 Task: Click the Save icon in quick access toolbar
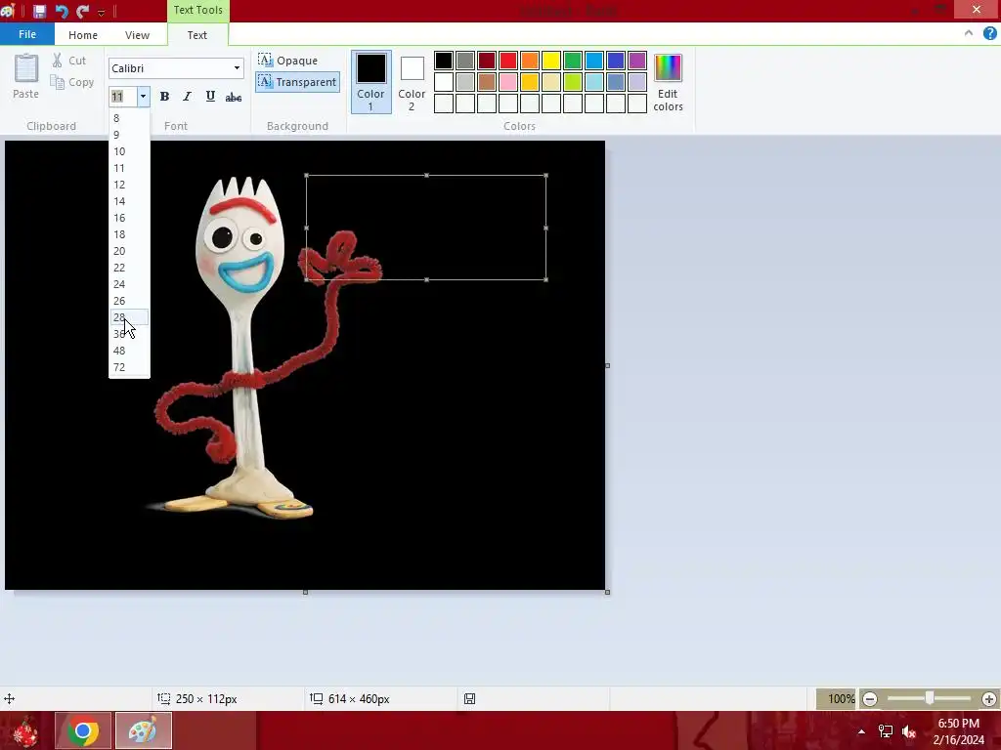39,11
